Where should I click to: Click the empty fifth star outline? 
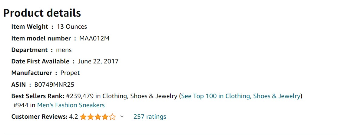[112, 117]
